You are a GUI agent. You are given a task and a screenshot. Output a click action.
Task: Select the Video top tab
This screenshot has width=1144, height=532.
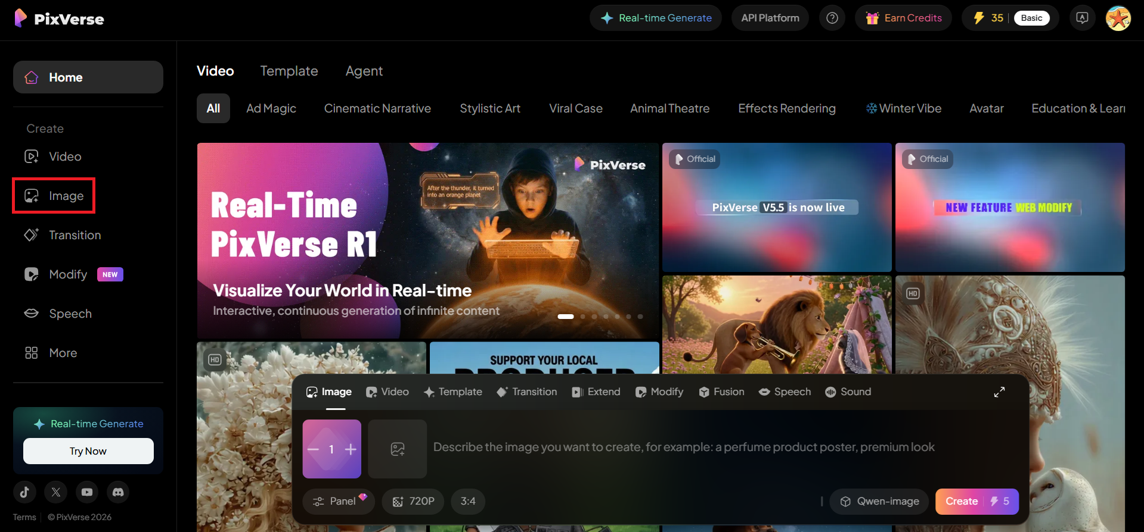click(215, 71)
